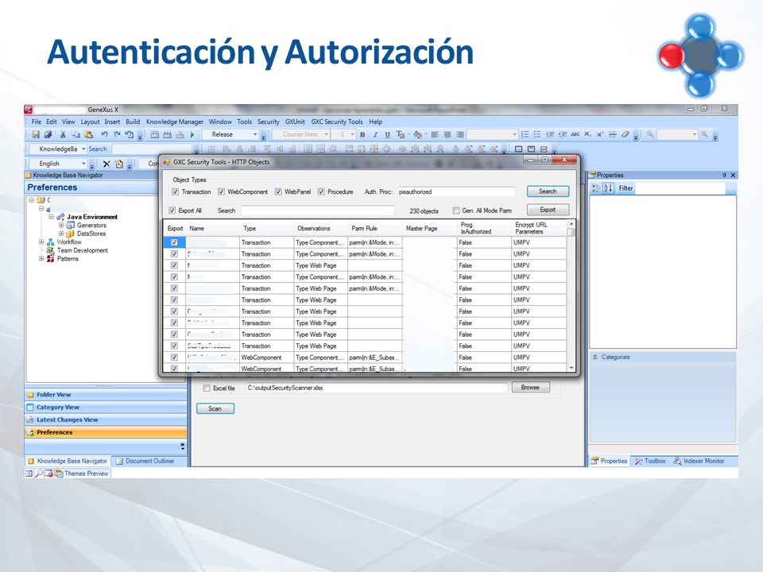Click the bulleted list icon

pos(537,134)
